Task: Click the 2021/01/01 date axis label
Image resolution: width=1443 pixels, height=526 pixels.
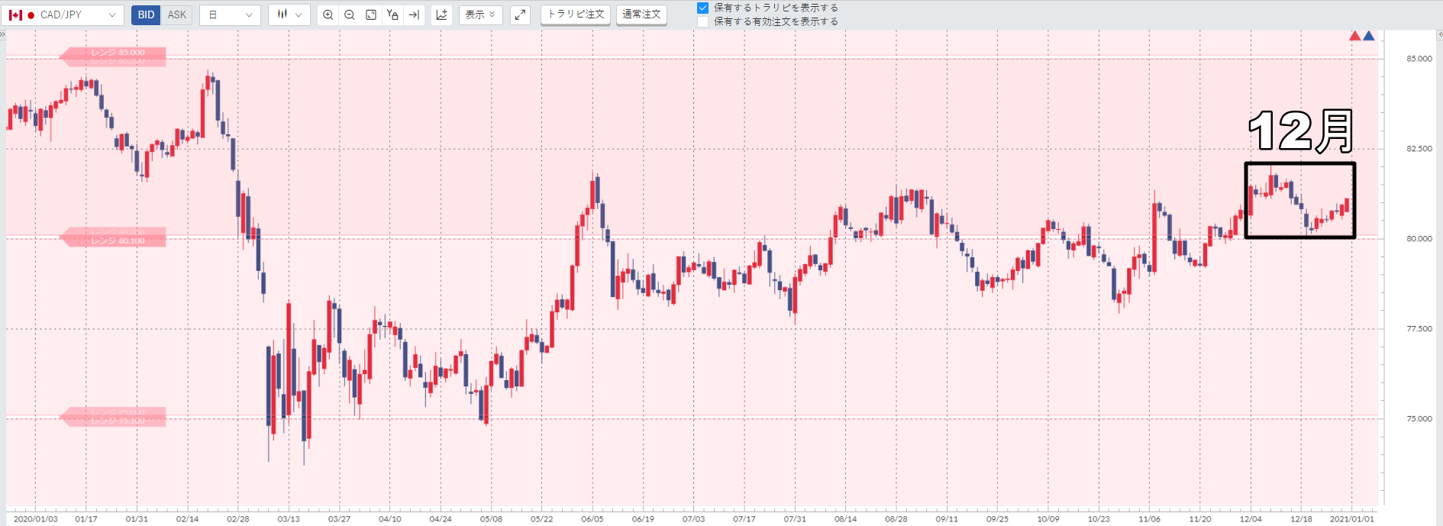Action: click(x=1352, y=519)
